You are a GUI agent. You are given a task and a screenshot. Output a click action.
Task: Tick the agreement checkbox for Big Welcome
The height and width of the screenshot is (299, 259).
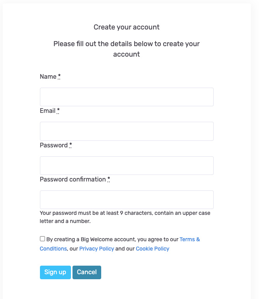click(x=42, y=239)
